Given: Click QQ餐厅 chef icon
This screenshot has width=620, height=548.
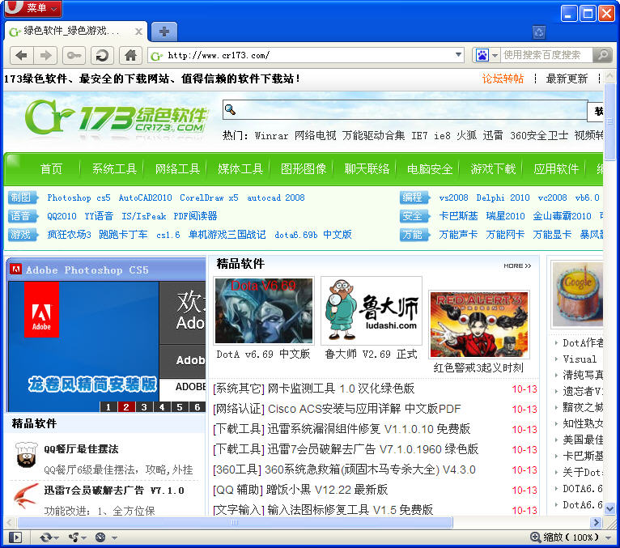Looking at the screenshot, I should (26, 455).
